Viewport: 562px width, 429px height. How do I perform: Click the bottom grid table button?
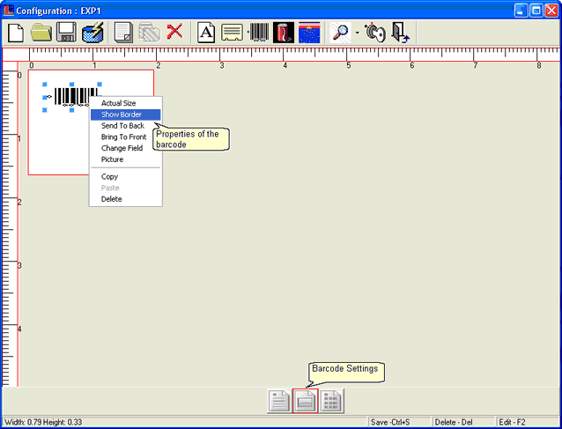(331, 401)
